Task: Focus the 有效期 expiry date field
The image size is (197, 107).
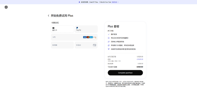Action: [62, 45]
